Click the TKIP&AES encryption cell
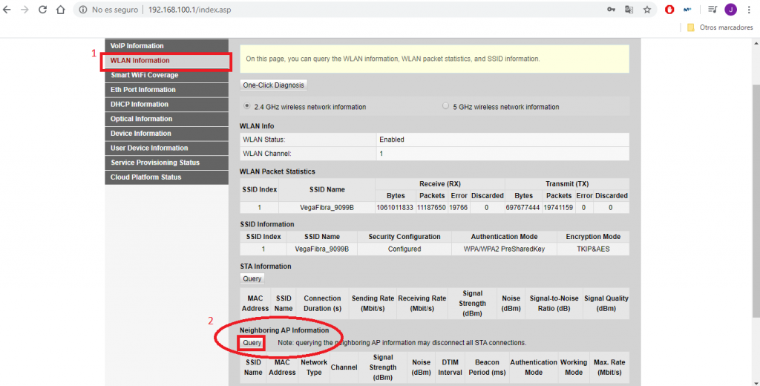The height and width of the screenshot is (386, 760). (x=593, y=249)
